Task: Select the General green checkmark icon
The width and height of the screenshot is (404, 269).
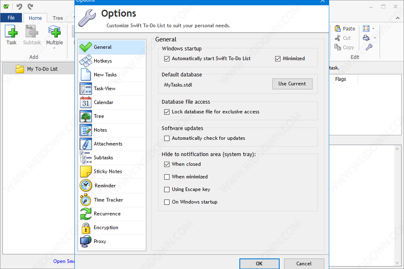Action: pyautogui.click(x=86, y=47)
